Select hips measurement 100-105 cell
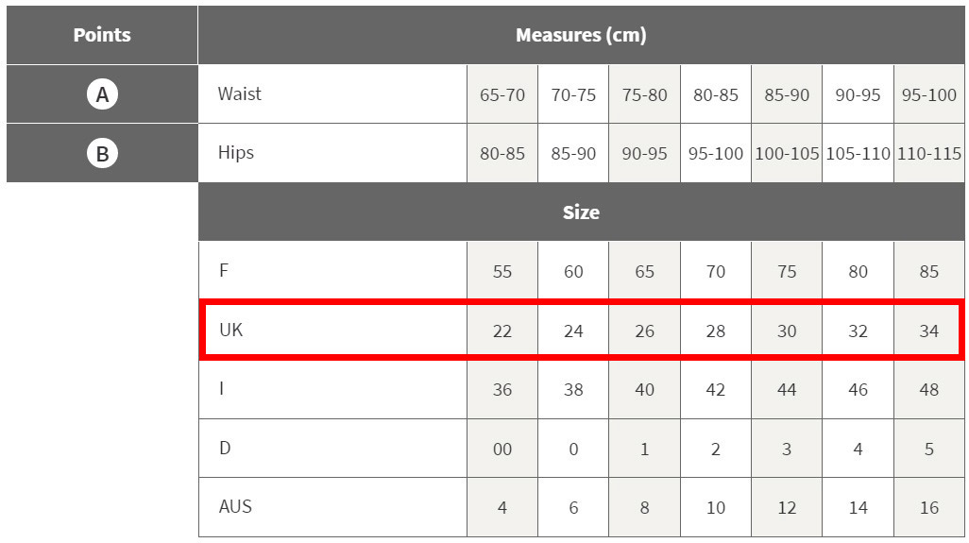Image resolution: width=969 pixels, height=543 pixels. point(787,153)
